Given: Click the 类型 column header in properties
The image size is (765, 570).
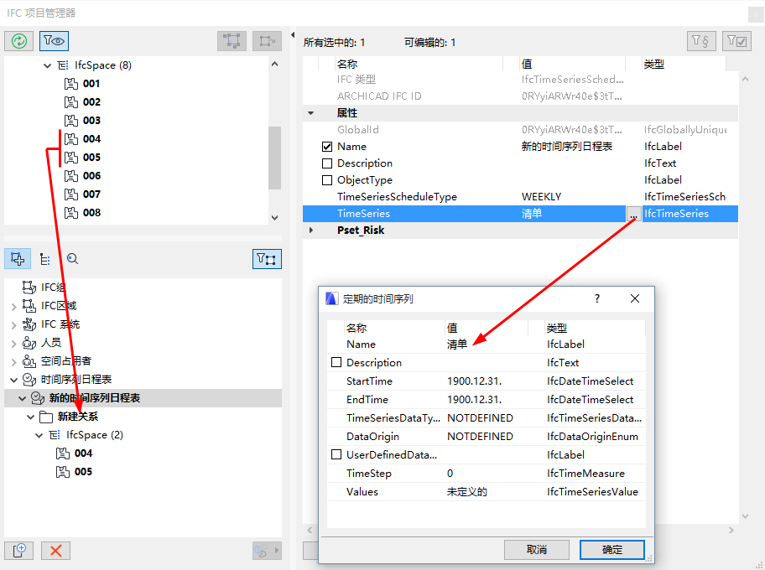Looking at the screenshot, I should (653, 64).
